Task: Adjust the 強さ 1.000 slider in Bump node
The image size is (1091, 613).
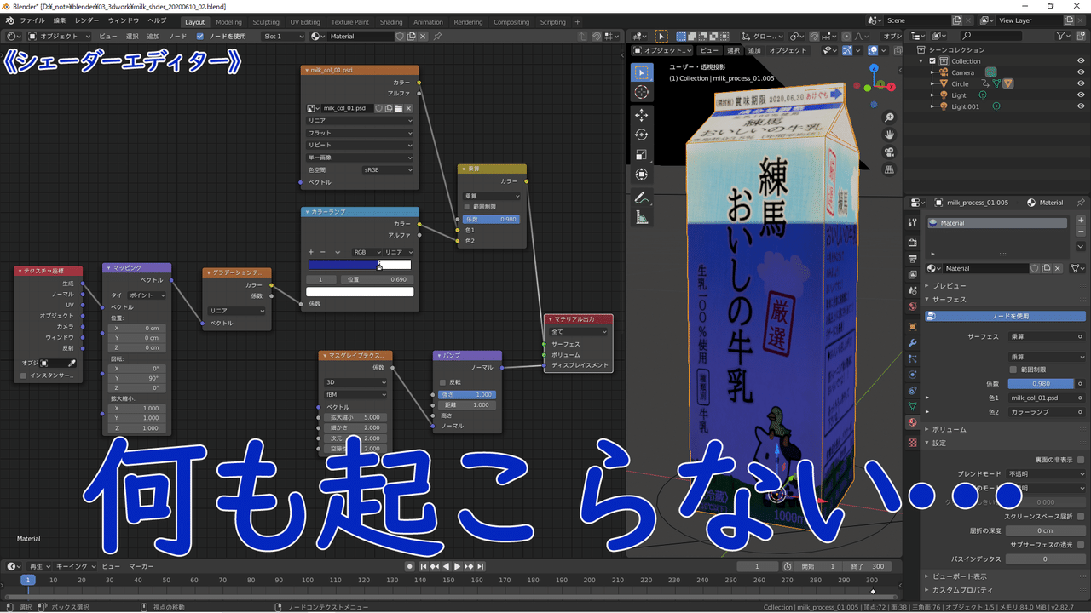Action: point(467,395)
